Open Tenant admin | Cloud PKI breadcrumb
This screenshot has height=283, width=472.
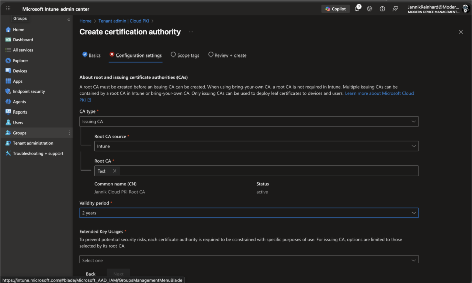point(123,21)
